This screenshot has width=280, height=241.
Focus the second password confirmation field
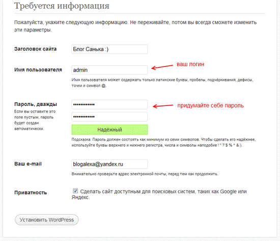109,117
